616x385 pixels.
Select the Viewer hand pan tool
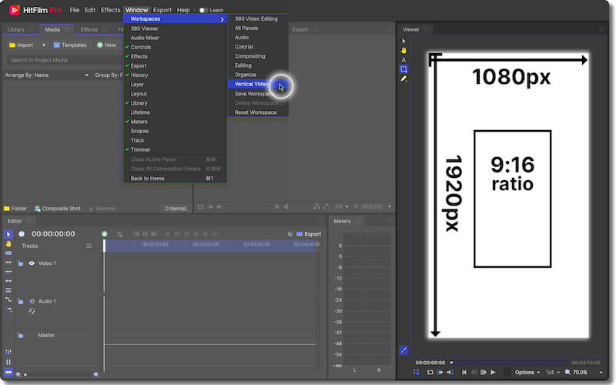pos(403,50)
